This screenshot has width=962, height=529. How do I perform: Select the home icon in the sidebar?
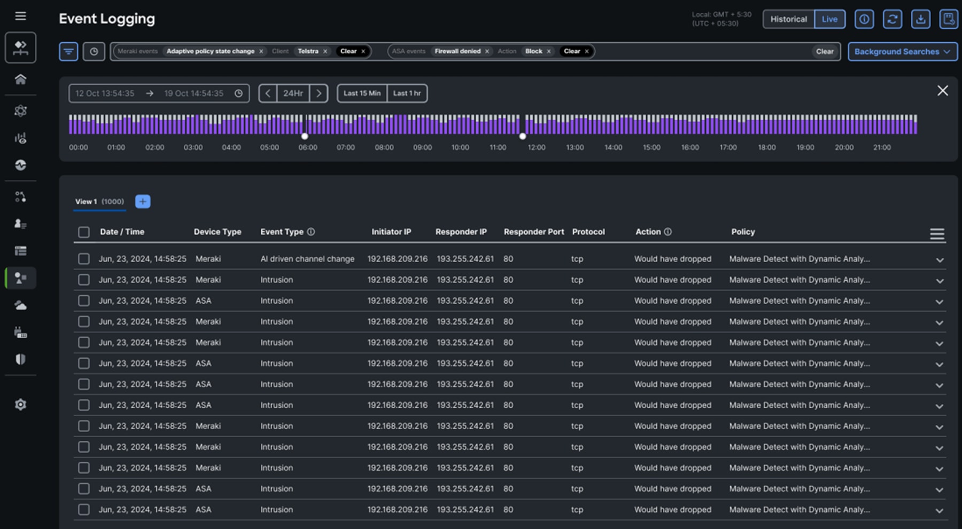[20, 79]
